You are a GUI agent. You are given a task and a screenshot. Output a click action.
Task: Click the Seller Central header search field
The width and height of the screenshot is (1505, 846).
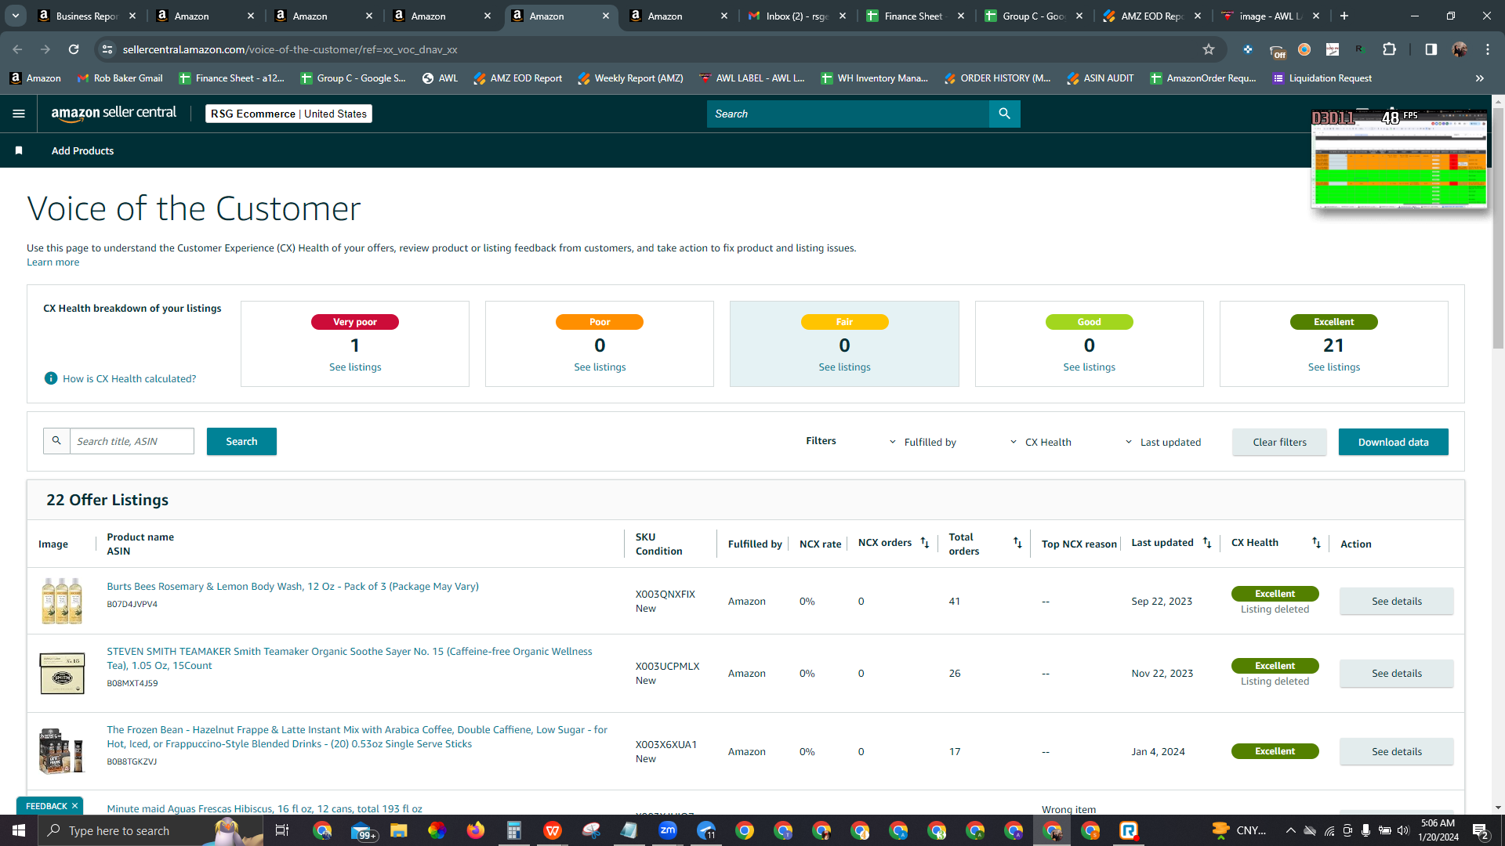point(847,114)
